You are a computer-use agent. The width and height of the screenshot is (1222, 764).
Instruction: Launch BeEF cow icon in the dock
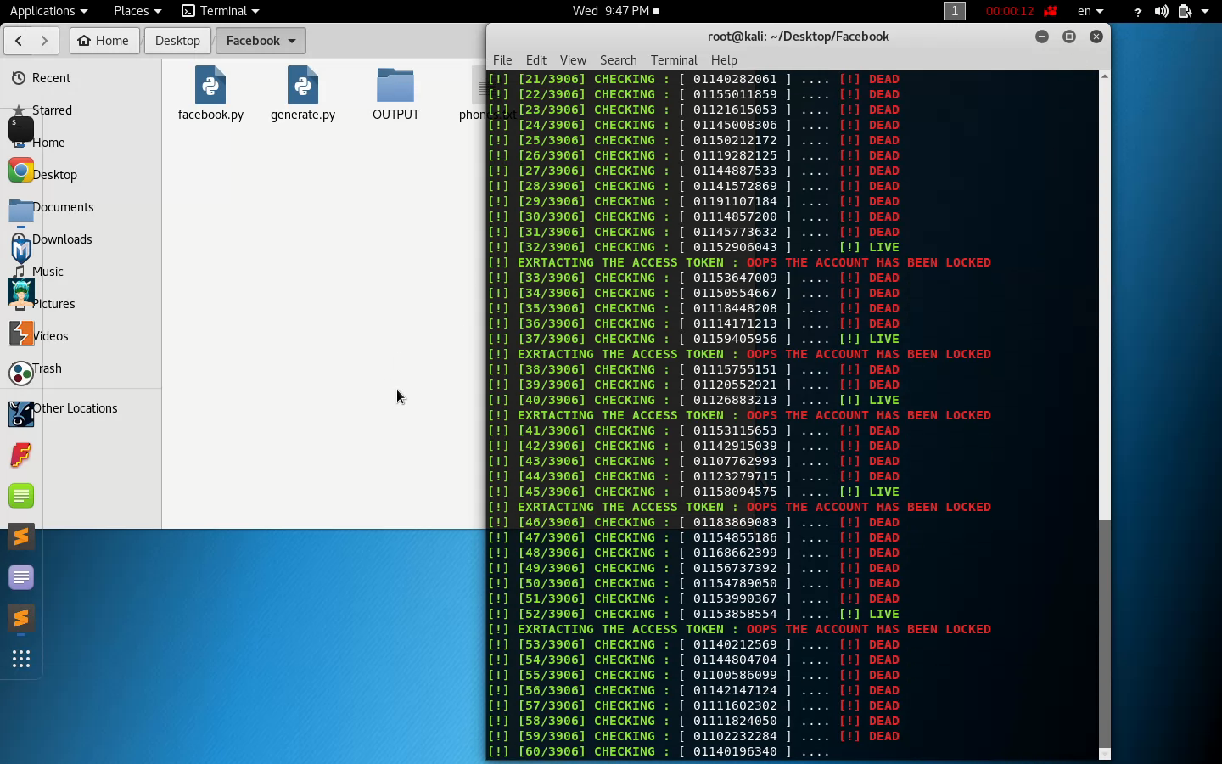tap(21, 414)
